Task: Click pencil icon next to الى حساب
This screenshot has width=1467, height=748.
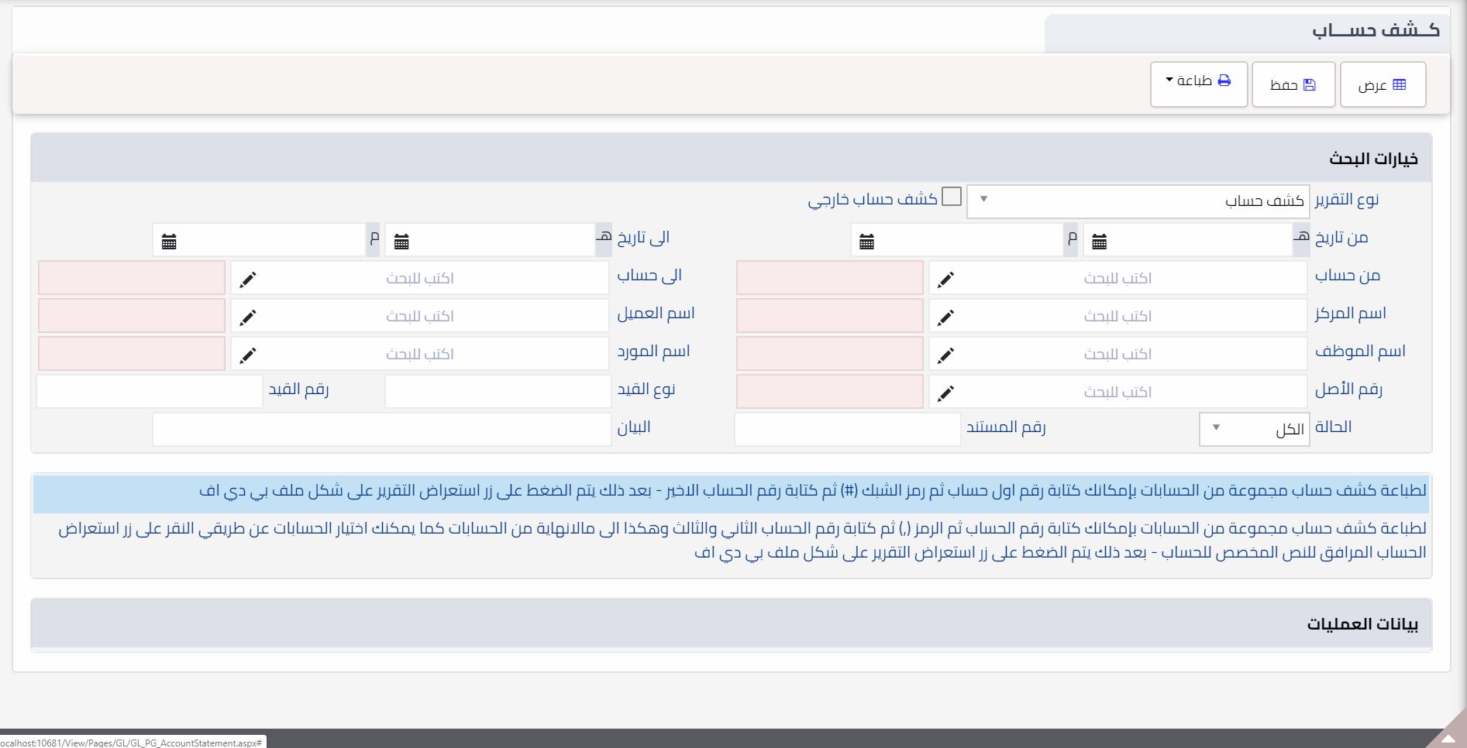Action: (x=248, y=280)
